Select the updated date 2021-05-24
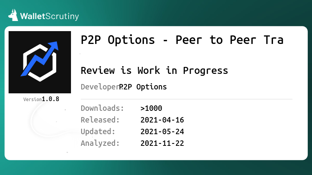Viewport: 312px width, 175px height. (162, 132)
